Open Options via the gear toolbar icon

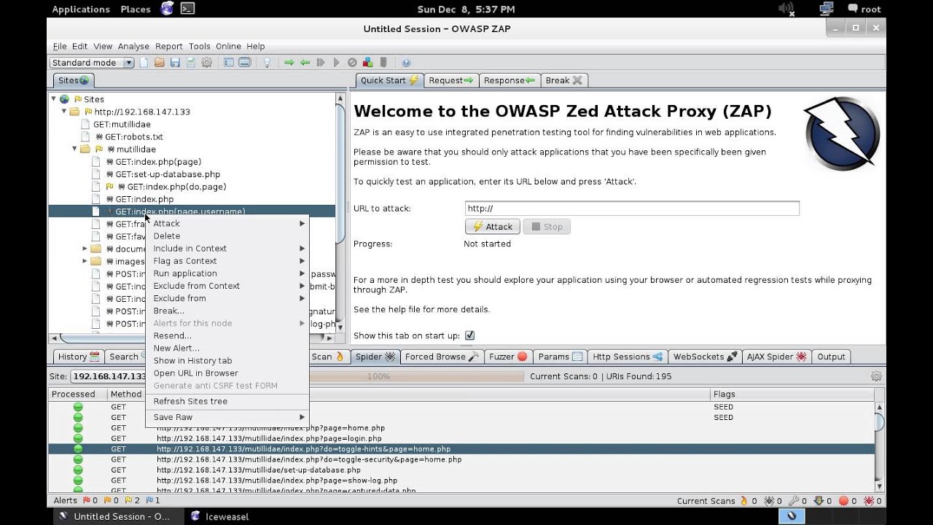[206, 63]
